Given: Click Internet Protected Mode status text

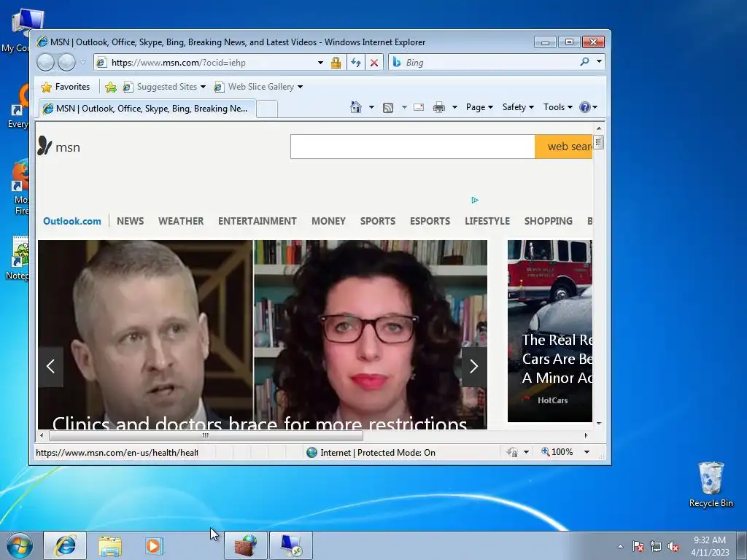Looking at the screenshot, I should 378,452.
